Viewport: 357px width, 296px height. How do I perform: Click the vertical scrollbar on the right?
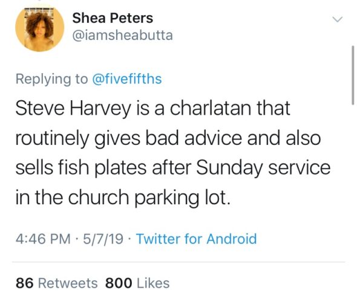pyautogui.click(x=353, y=75)
